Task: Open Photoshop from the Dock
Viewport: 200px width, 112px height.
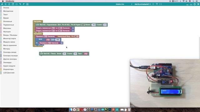Action: pyautogui.click(x=110, y=110)
